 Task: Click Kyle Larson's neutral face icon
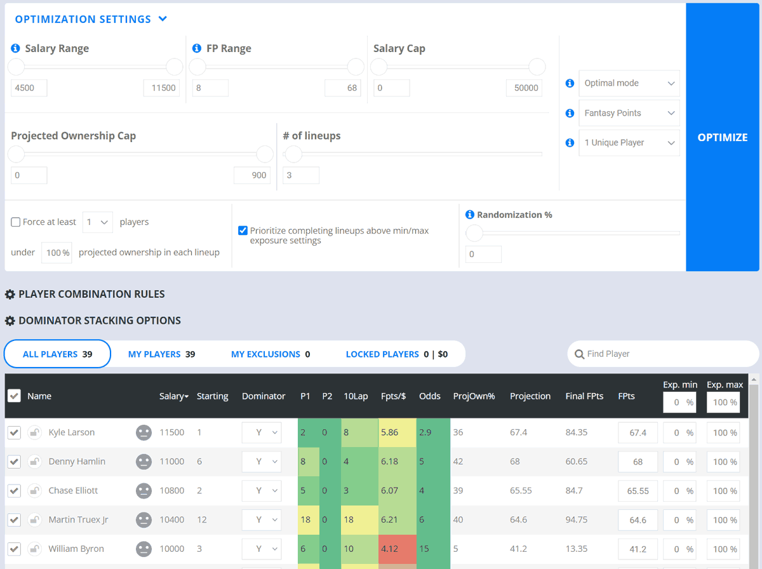pos(144,432)
